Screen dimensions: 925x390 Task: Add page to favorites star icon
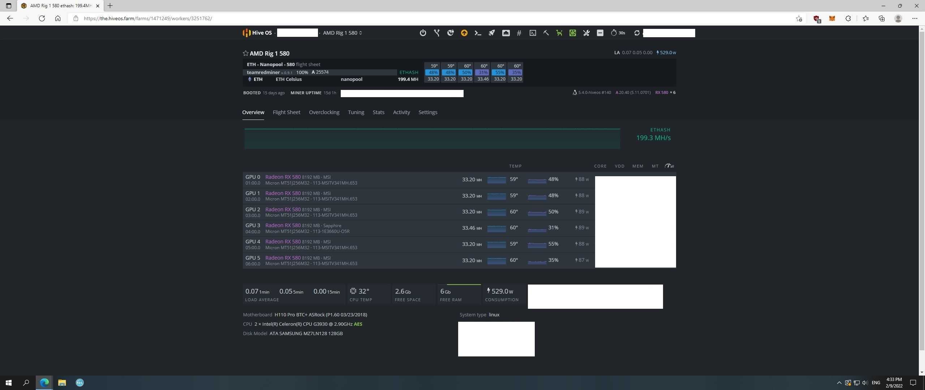tap(799, 18)
